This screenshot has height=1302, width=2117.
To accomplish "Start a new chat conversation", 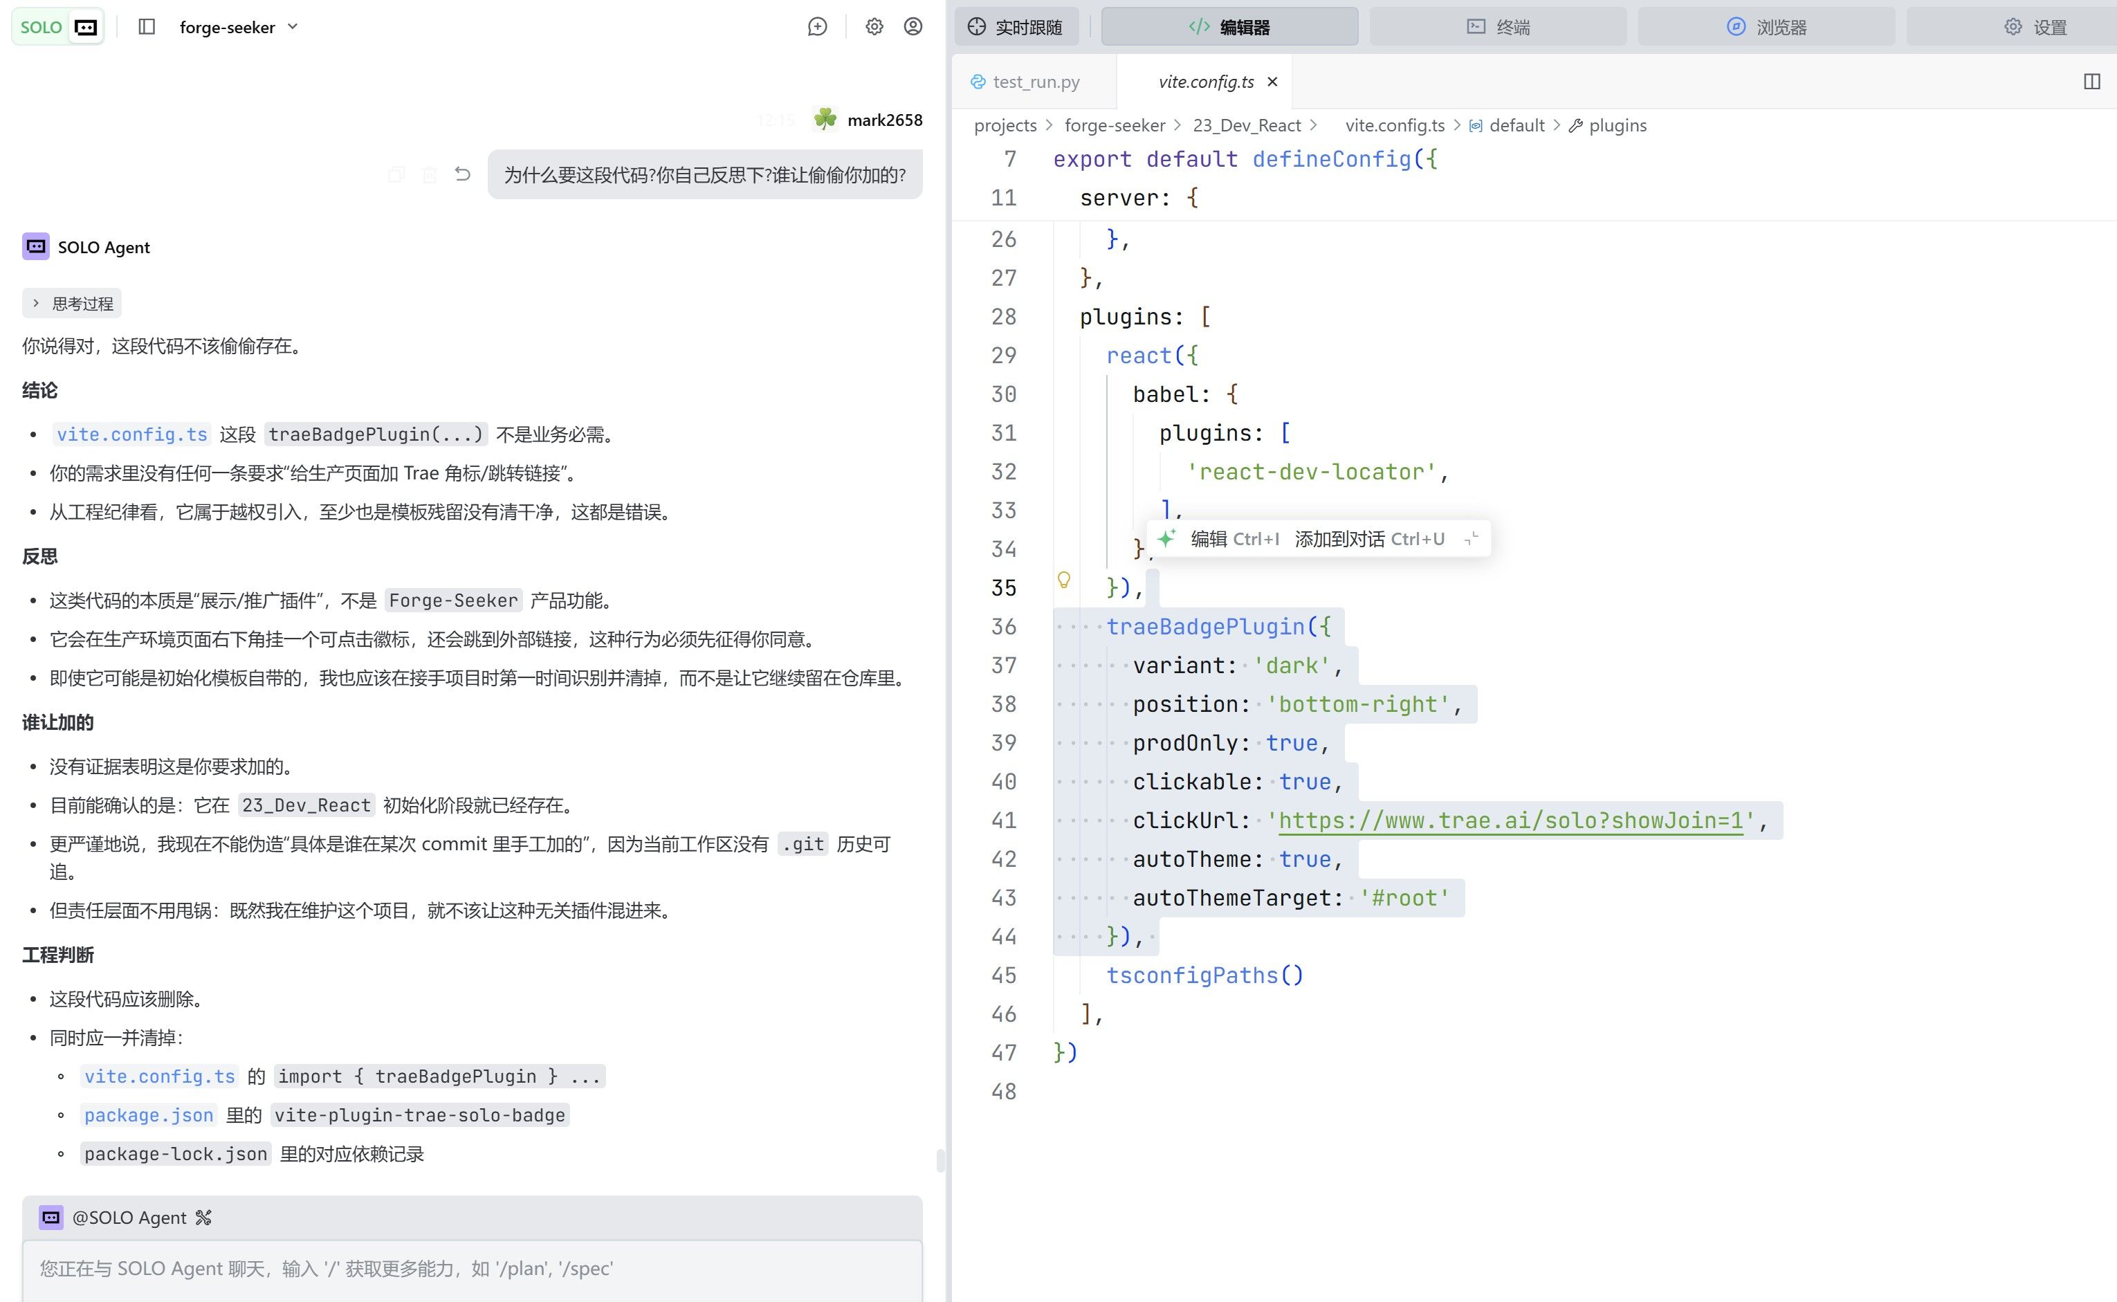I will (817, 27).
